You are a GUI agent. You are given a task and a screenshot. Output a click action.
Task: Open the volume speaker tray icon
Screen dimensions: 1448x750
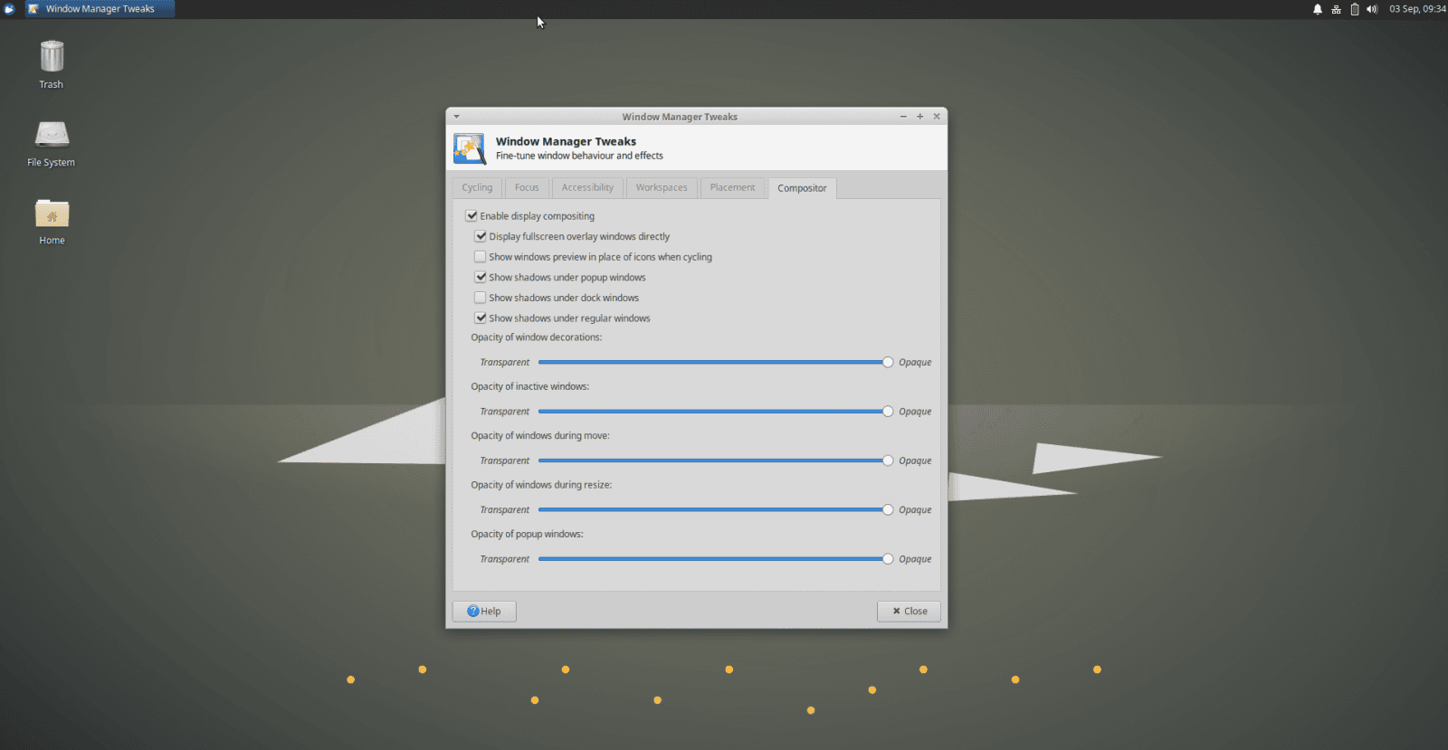(1372, 9)
